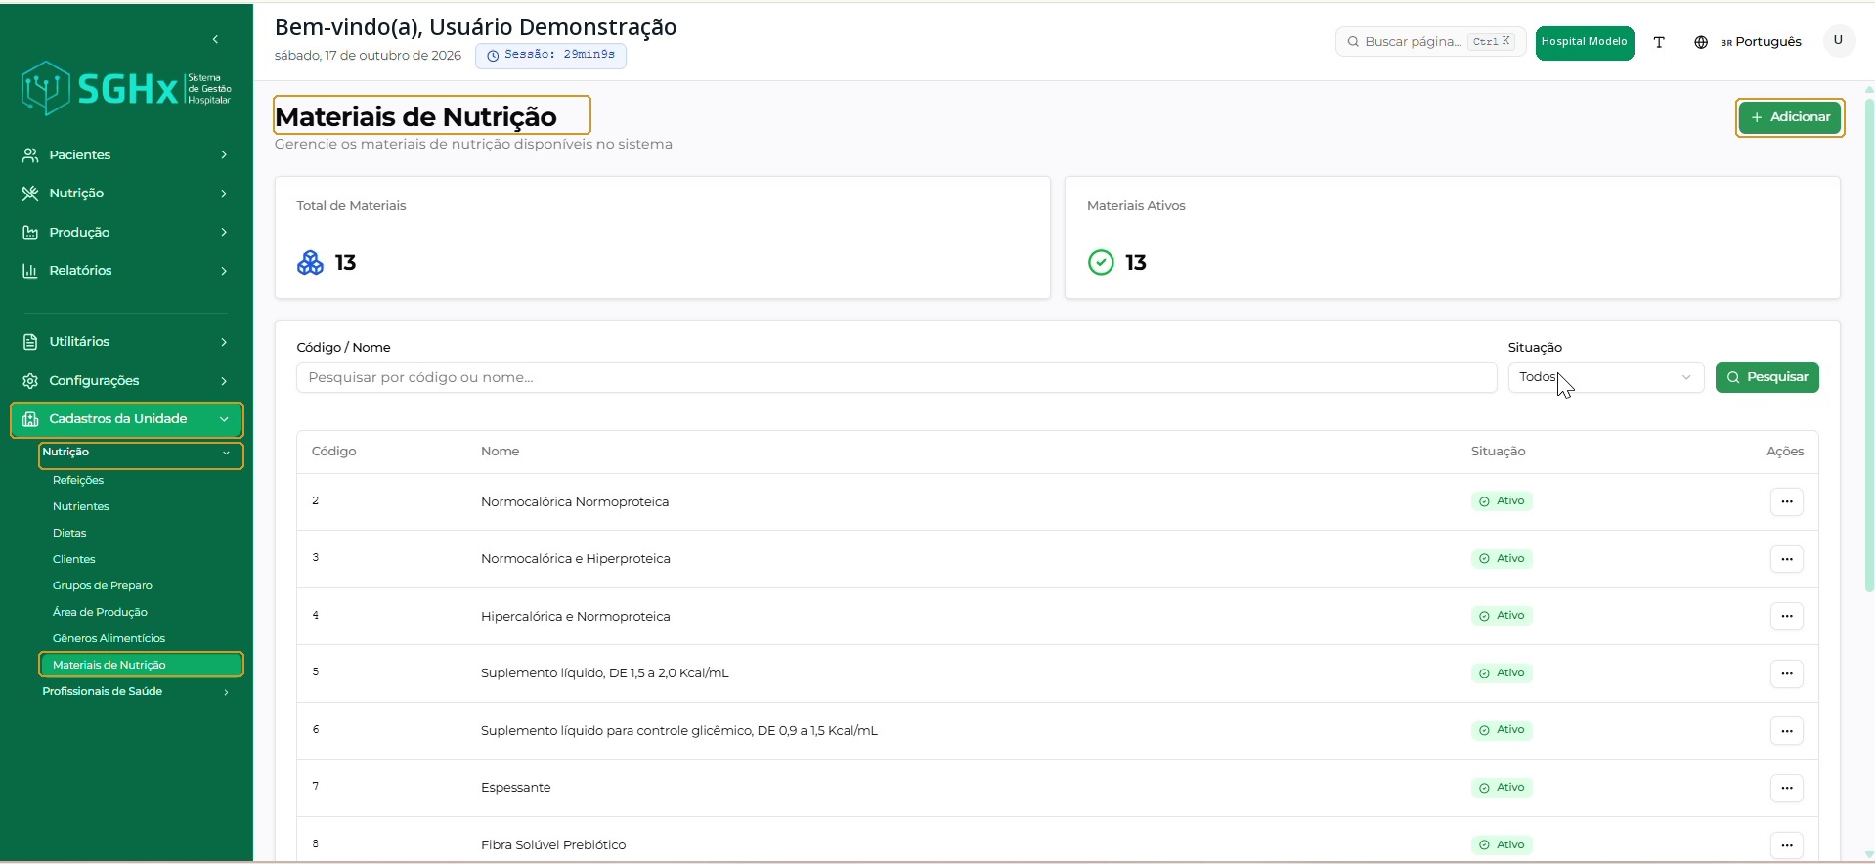The height and width of the screenshot is (864, 1875).
Task: Go to Dietas in the sidebar
Action: coord(69,534)
